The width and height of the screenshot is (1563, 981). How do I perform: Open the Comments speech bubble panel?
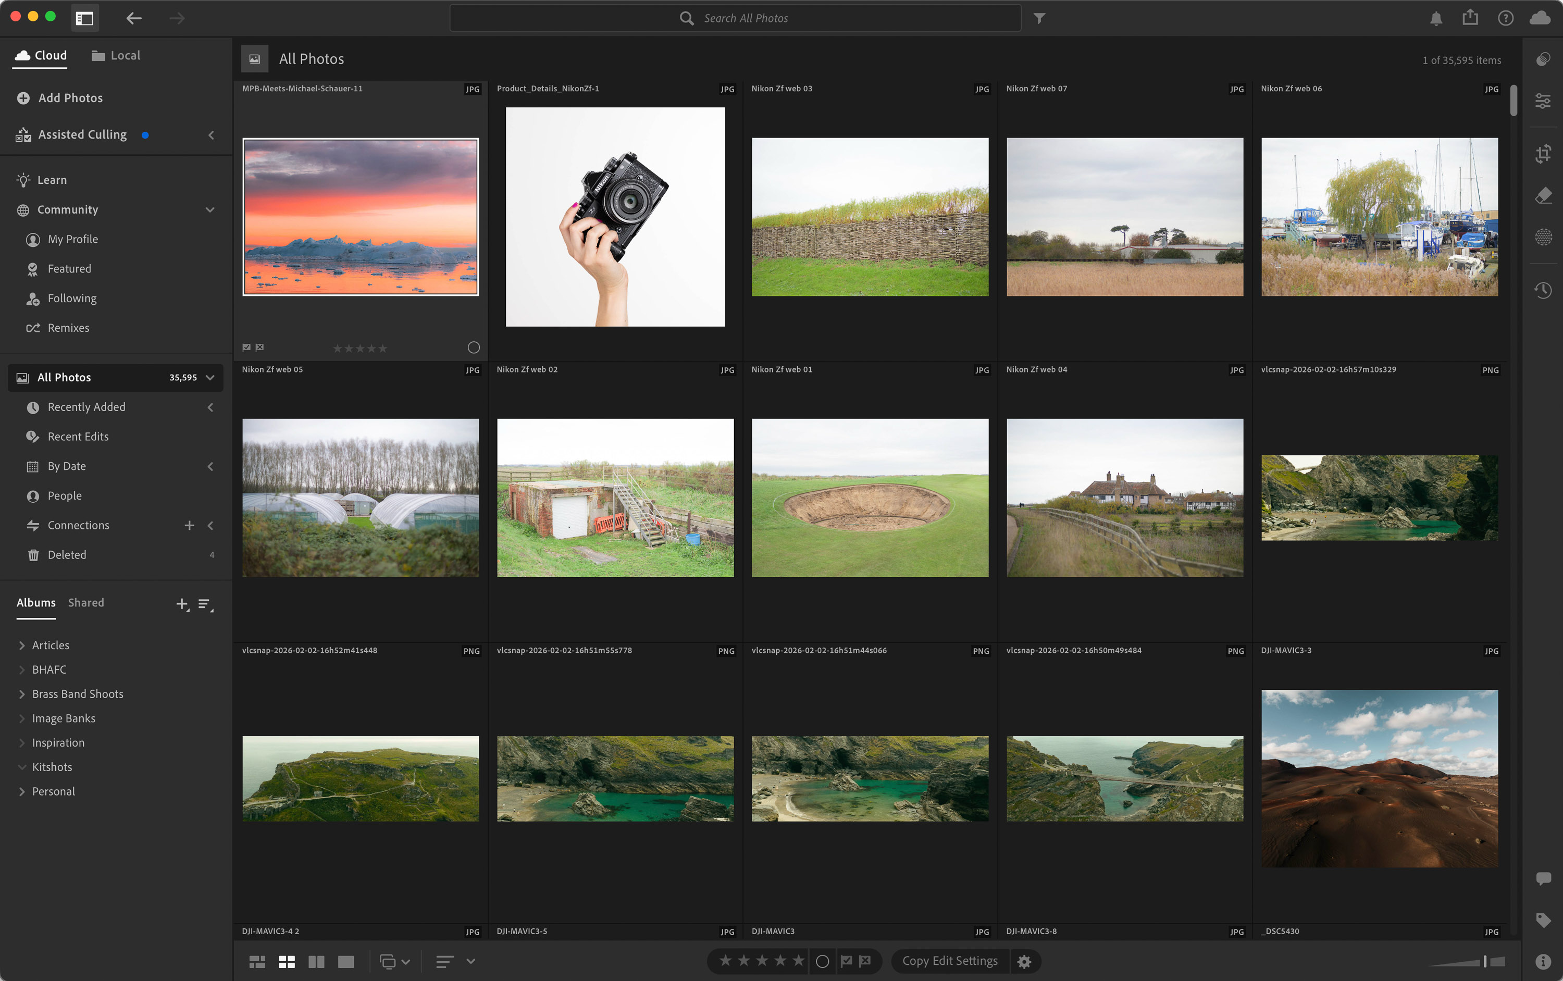[1543, 878]
